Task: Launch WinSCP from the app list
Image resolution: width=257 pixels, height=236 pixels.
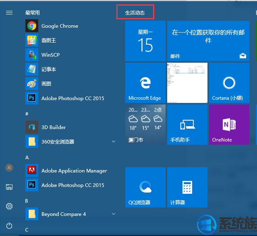Action: tap(71, 55)
